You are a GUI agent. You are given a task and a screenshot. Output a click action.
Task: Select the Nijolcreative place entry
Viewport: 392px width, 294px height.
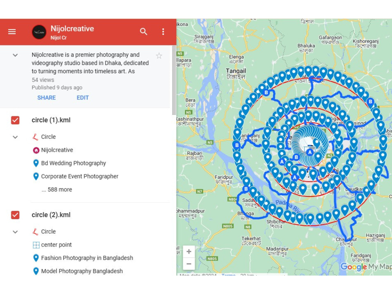click(x=57, y=150)
